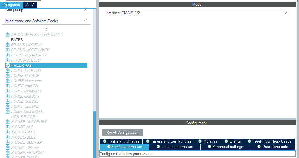
Task: Click green check icon beside FREERTOS
Action: (8, 65)
